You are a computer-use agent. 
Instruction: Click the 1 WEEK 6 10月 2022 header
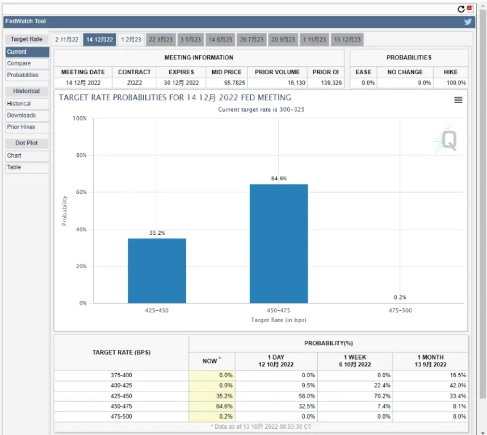355,361
